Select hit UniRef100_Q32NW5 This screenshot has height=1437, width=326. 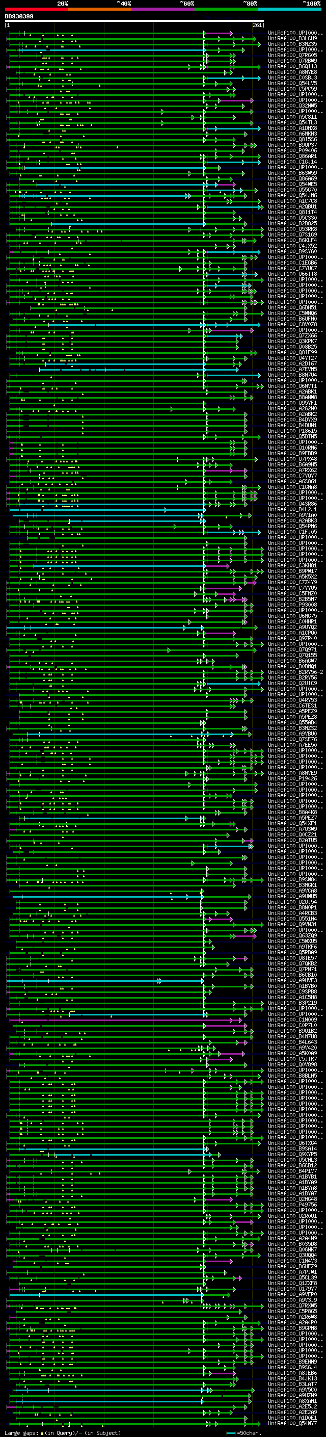pos(292,106)
